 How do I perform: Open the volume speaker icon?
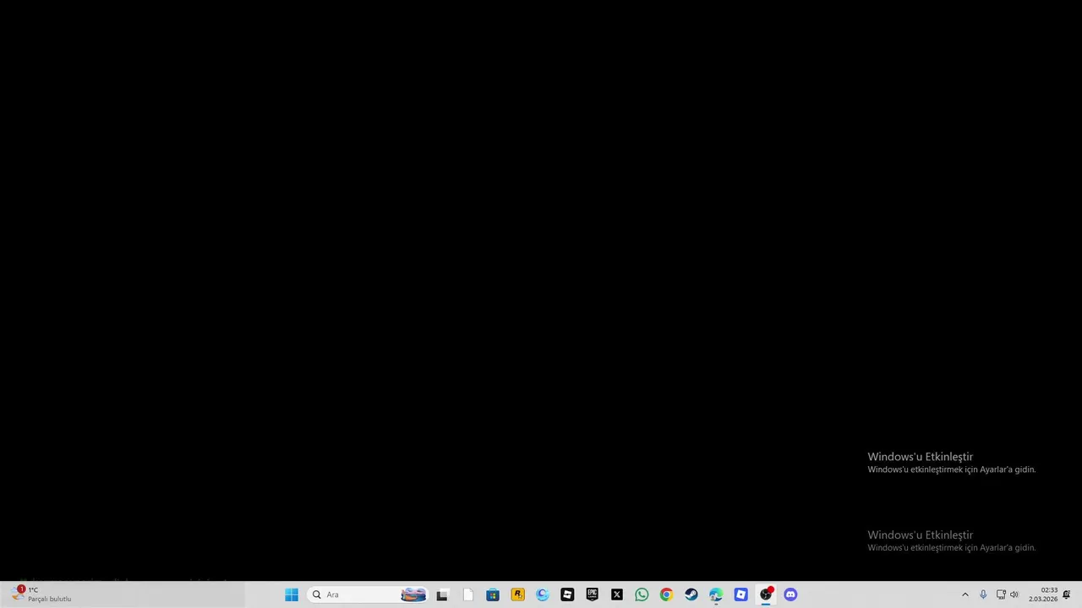[x=1014, y=594]
